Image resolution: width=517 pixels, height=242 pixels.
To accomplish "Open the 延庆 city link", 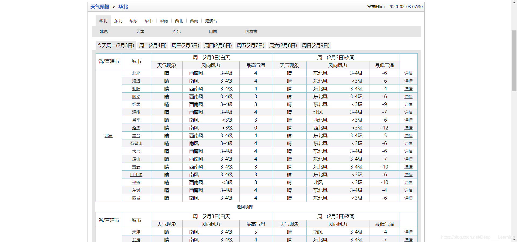I will tap(136, 128).
